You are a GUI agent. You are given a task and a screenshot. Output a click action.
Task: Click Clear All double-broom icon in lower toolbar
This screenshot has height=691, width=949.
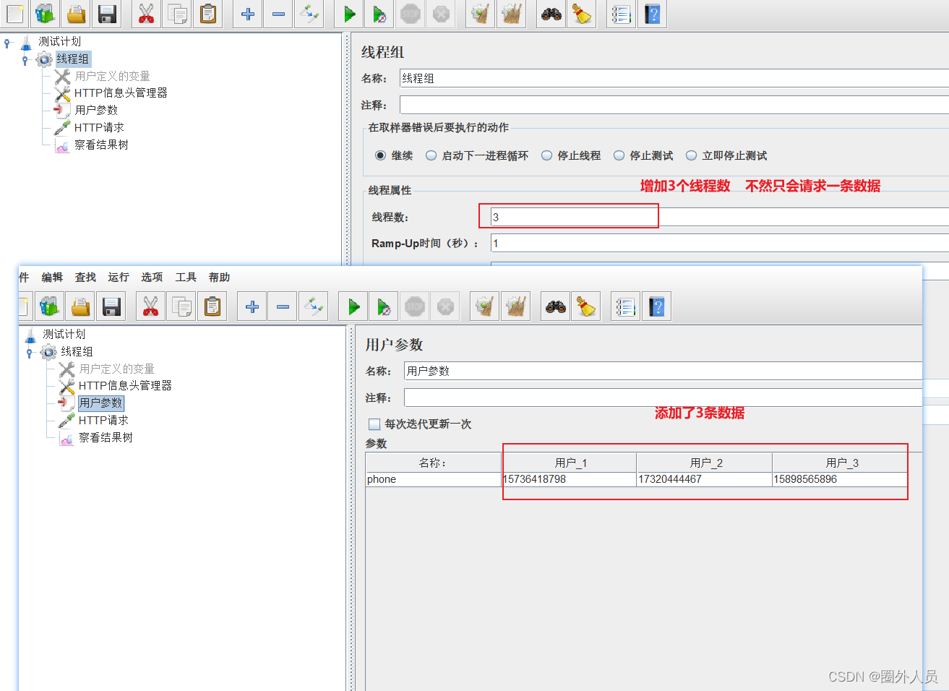click(515, 306)
